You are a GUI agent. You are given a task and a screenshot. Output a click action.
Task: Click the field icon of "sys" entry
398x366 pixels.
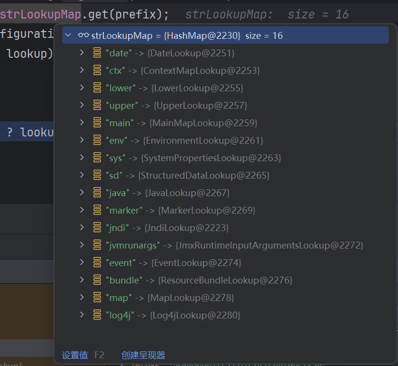(97, 158)
